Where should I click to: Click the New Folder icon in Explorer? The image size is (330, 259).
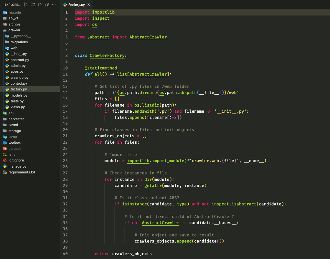33,5
